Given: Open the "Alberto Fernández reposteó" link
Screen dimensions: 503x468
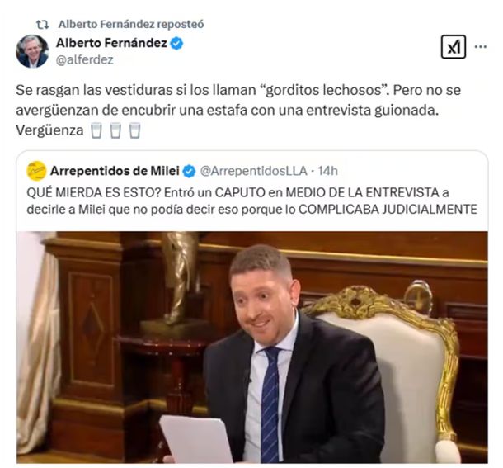Looking at the screenshot, I should tap(131, 25).
